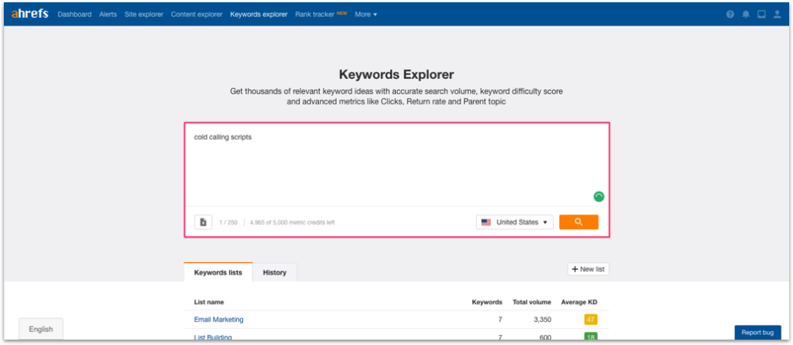Click the metric credits left text
Screen dimensions: 793x345
tap(292, 222)
